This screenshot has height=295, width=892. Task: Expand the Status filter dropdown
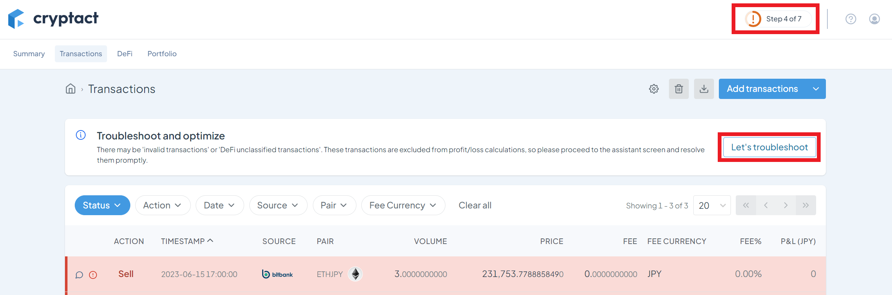pyautogui.click(x=102, y=205)
